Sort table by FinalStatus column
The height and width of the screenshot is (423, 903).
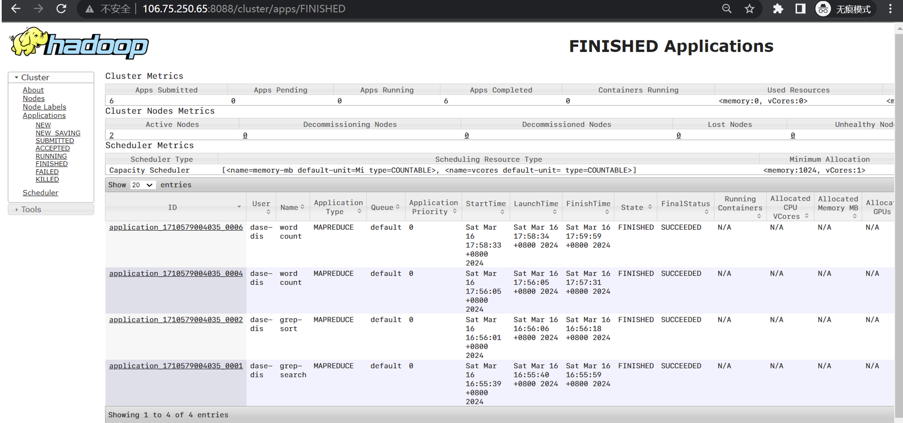pos(685,207)
